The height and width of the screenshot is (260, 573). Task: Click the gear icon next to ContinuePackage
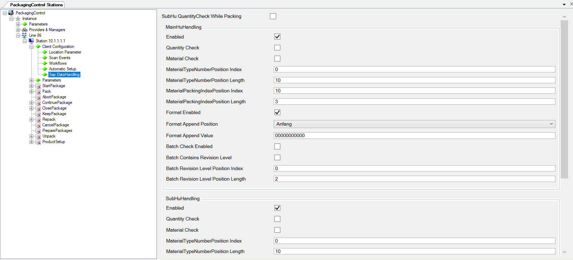pyautogui.click(x=38, y=103)
